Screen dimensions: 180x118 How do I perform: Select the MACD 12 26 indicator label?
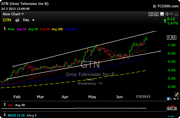(16, 115)
